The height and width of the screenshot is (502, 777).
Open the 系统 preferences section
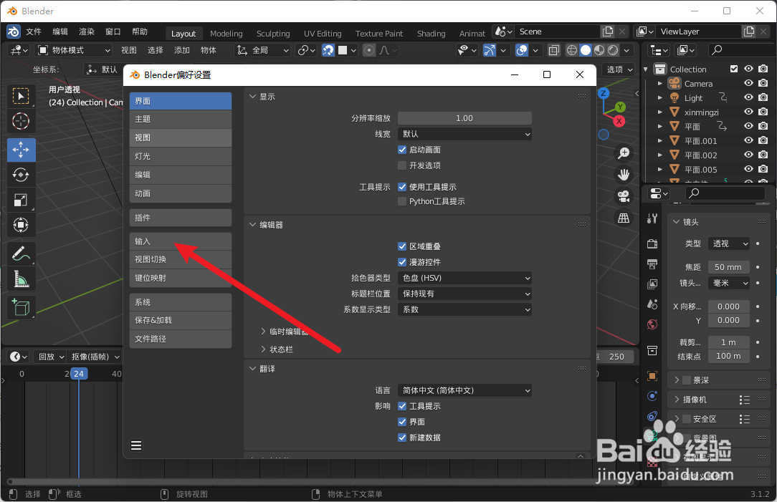181,302
